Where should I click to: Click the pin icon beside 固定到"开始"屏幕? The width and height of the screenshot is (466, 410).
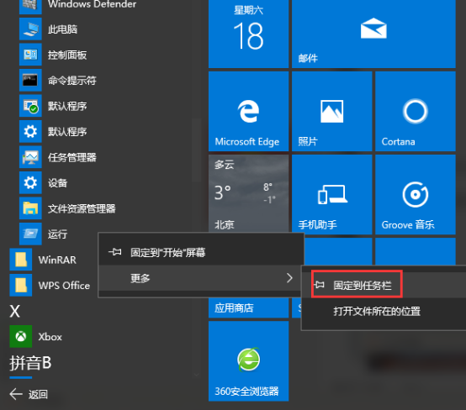pos(114,252)
